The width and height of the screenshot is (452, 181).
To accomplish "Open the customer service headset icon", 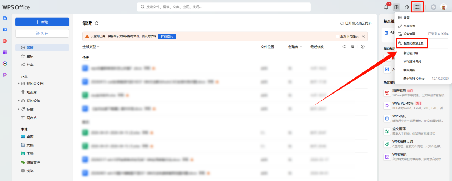I will 407,7.
